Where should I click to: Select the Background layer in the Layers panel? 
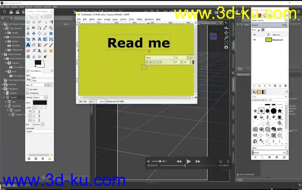pyautogui.click(x=278, y=40)
